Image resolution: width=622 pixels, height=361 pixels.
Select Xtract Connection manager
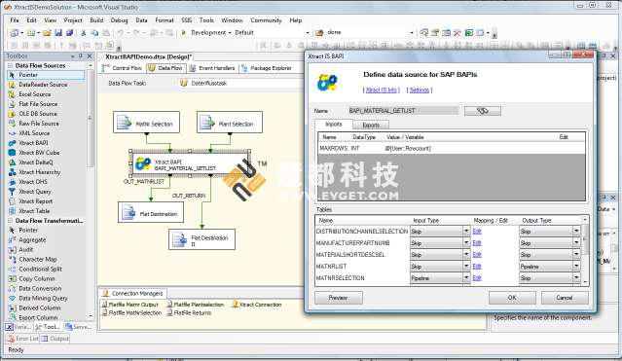point(257,305)
